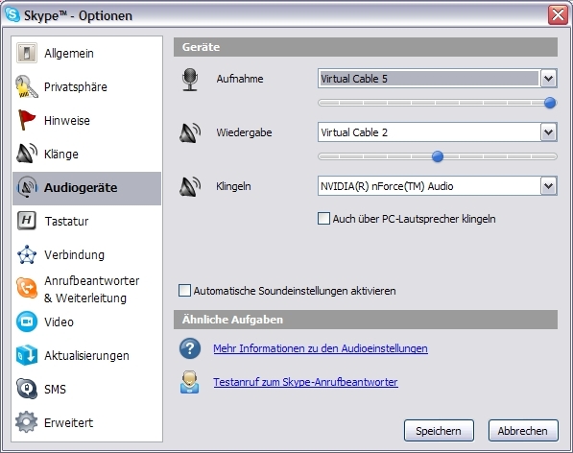Open the Klingeln device dropdown
Viewport: 573px width, 453px height.
click(x=548, y=186)
